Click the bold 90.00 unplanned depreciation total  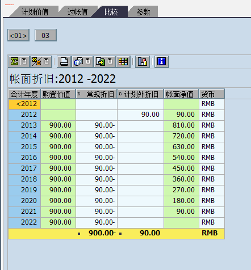140,233
